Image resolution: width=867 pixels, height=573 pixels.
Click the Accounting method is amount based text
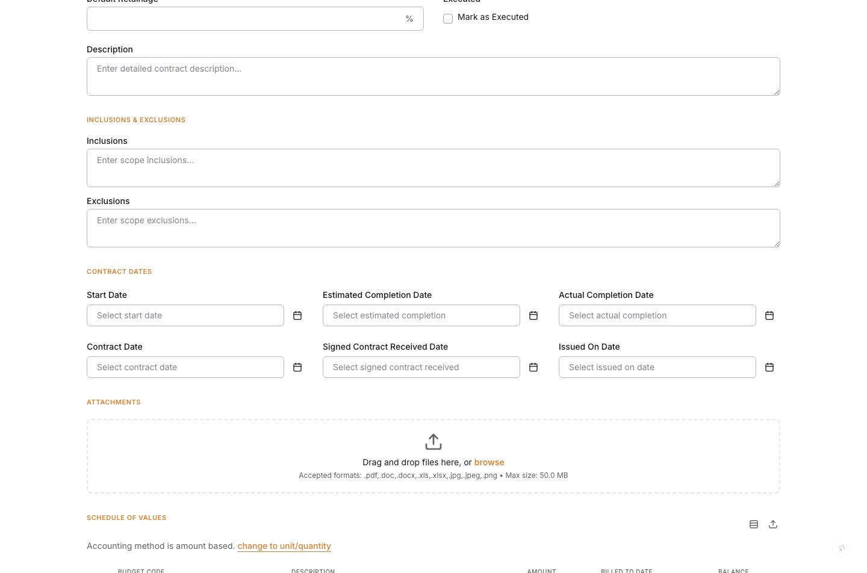[161, 546]
